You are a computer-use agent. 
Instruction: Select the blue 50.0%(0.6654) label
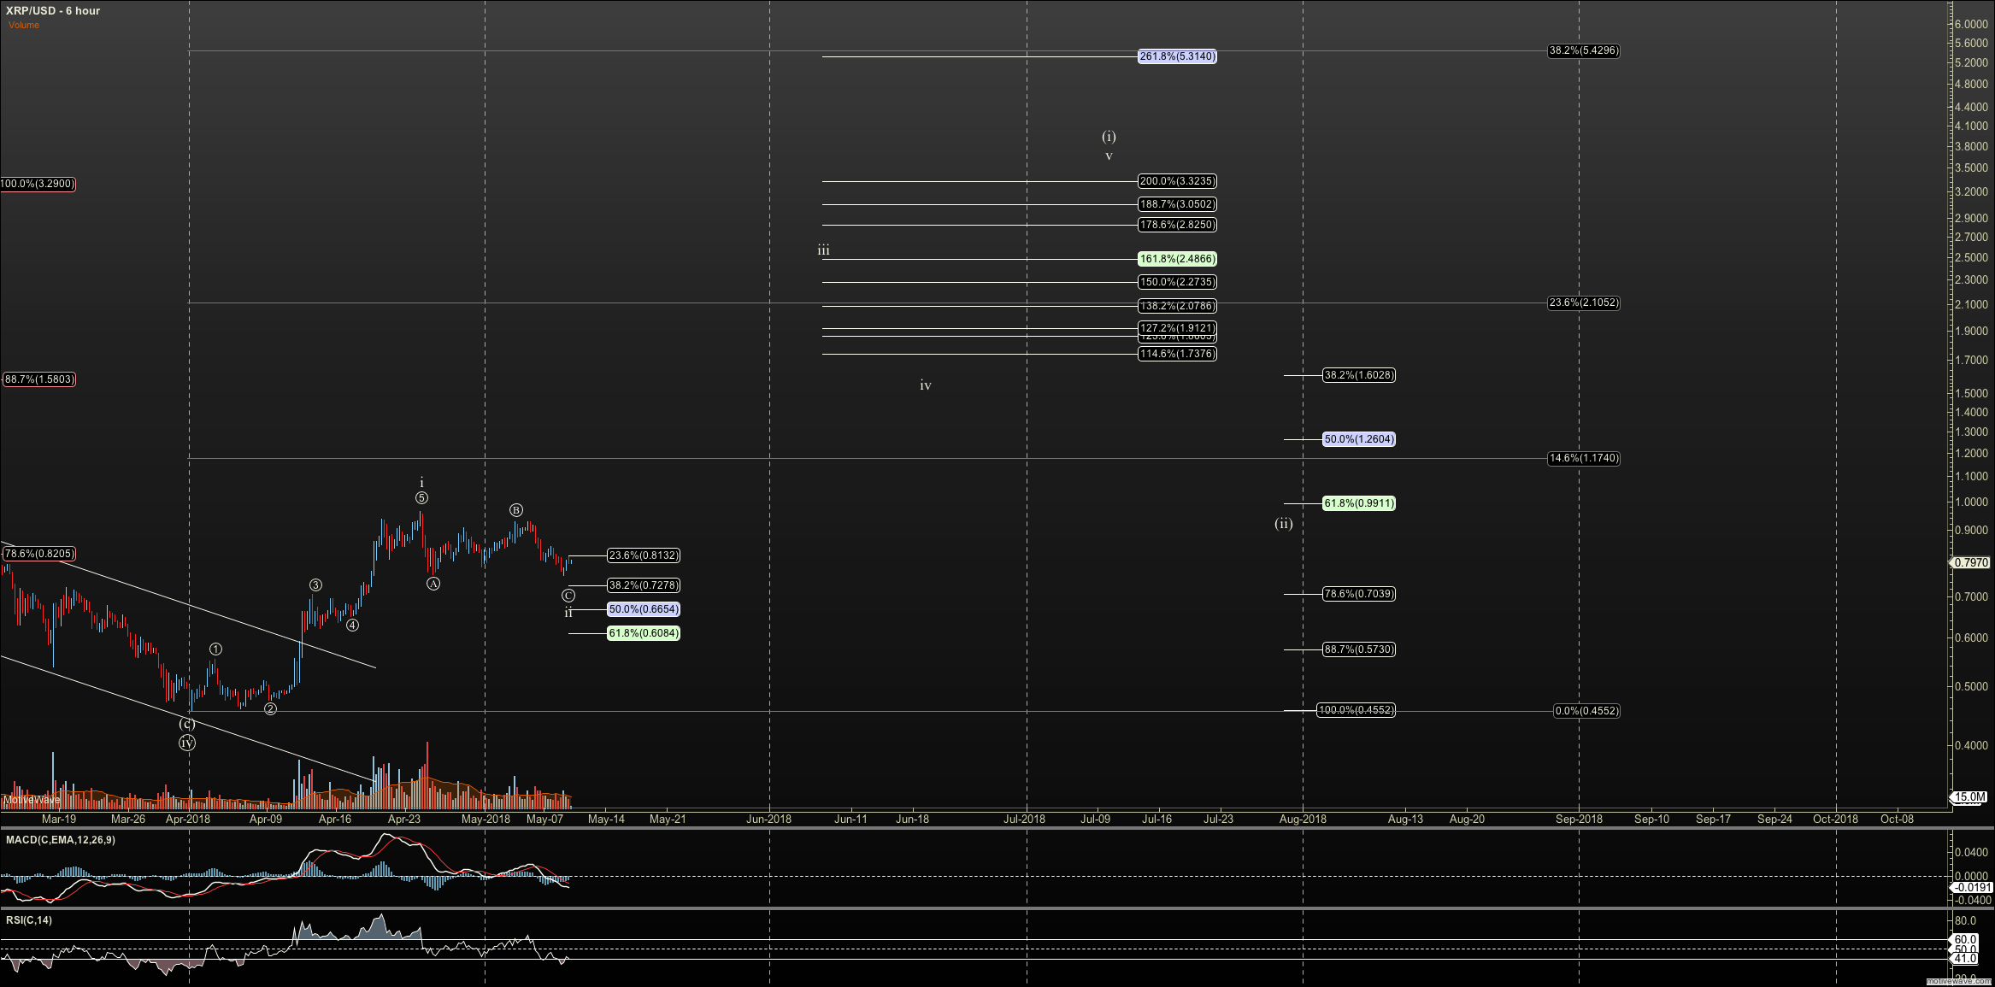[x=644, y=609]
